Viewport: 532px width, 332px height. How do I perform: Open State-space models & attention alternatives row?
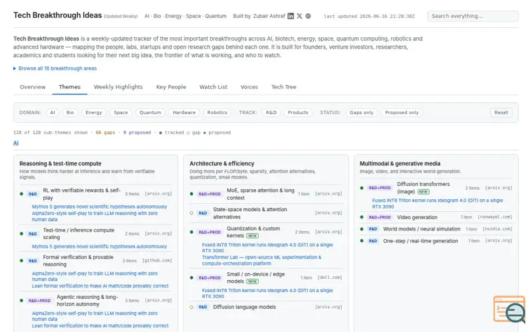pyautogui.click(x=265, y=213)
